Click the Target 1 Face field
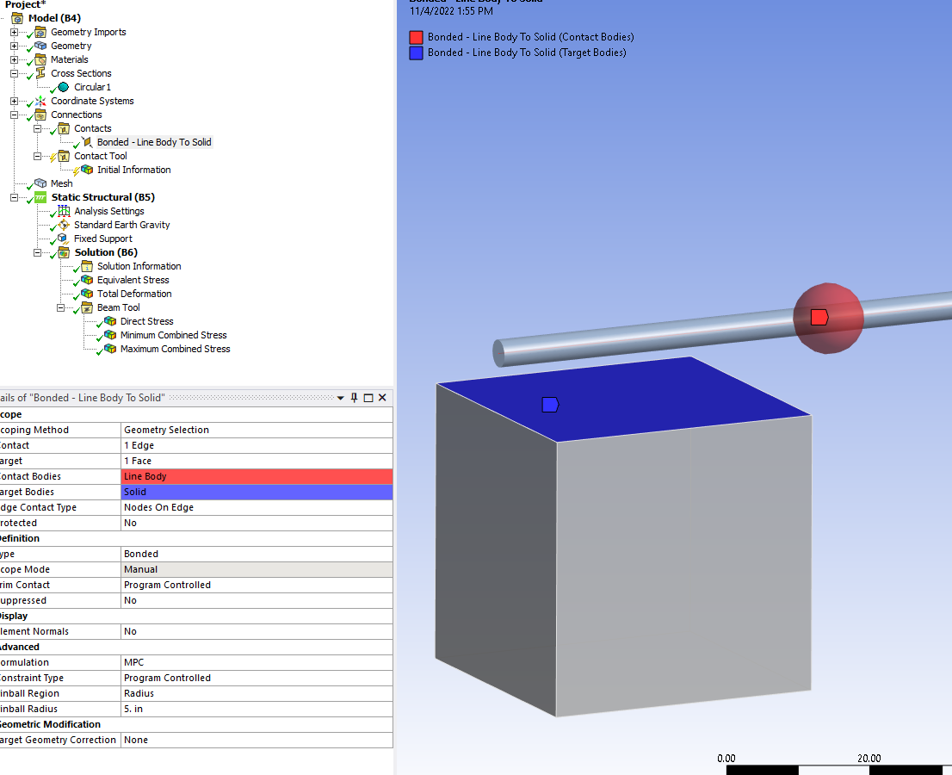The width and height of the screenshot is (952, 775). pos(257,461)
